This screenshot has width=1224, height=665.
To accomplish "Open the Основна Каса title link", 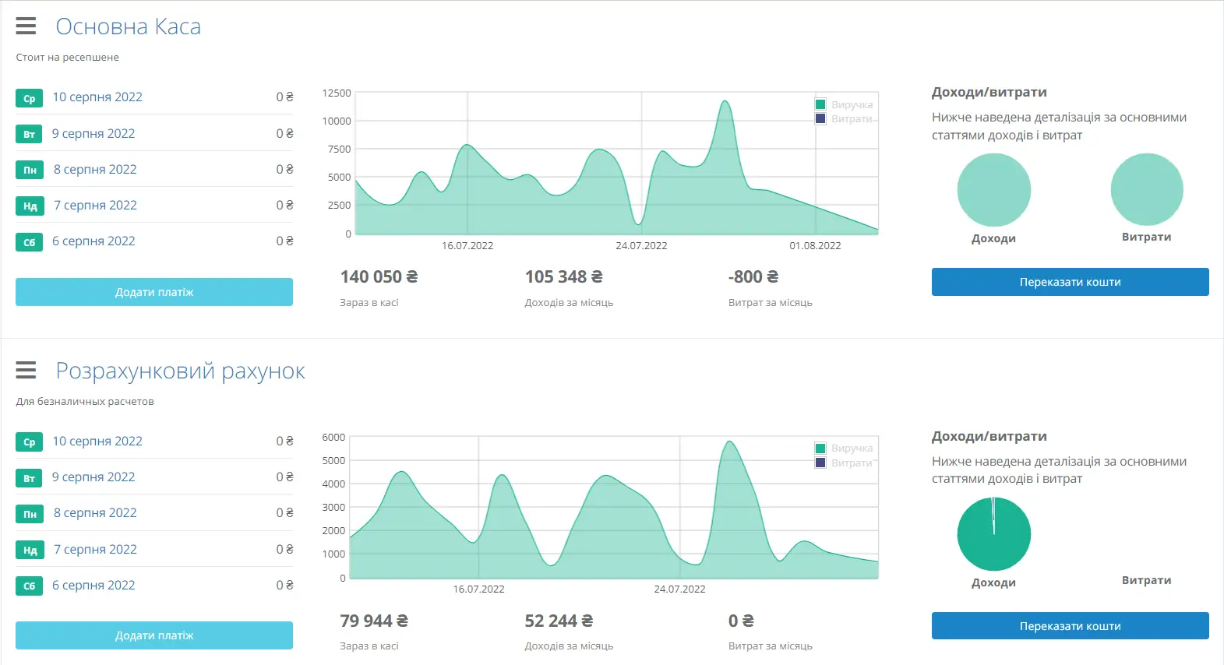I will pos(129,26).
